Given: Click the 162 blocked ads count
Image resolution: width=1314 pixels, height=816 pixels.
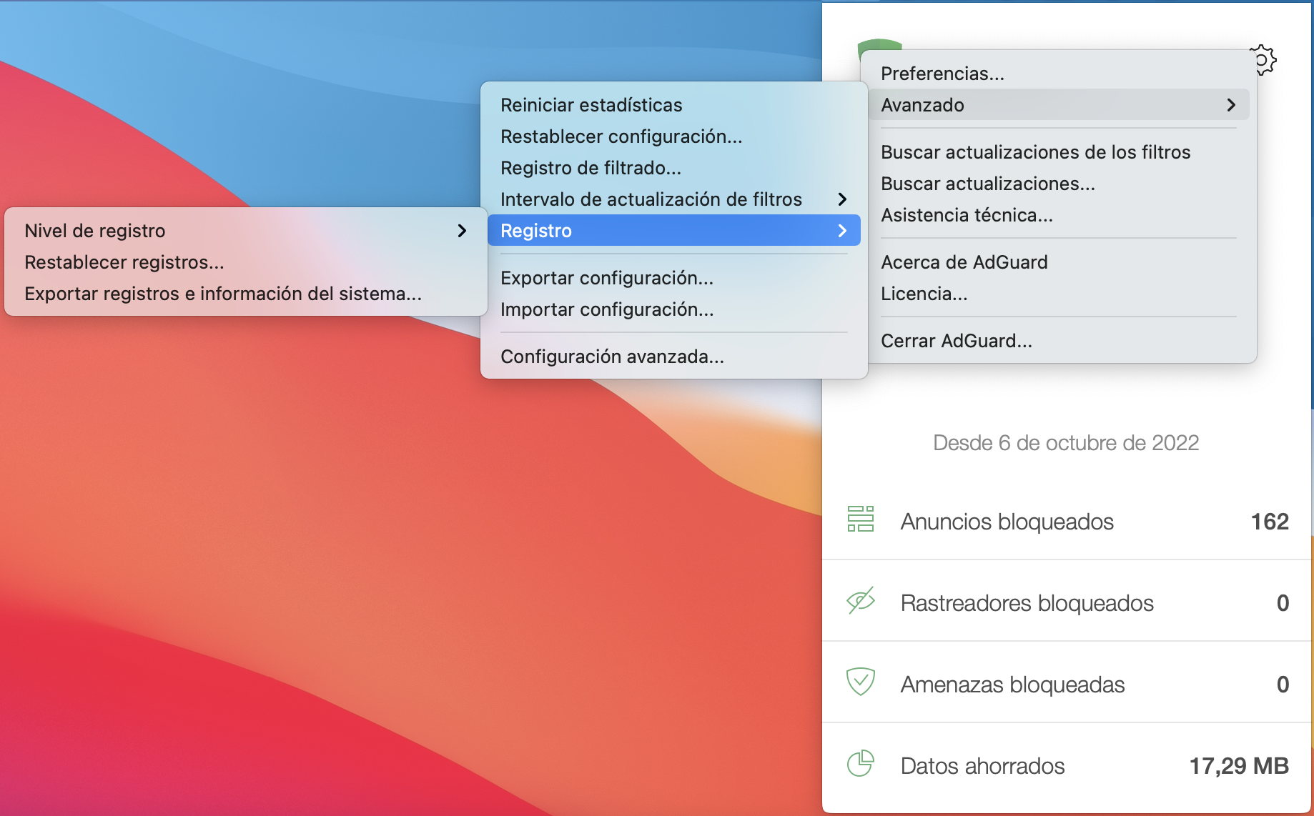Looking at the screenshot, I should [1270, 522].
